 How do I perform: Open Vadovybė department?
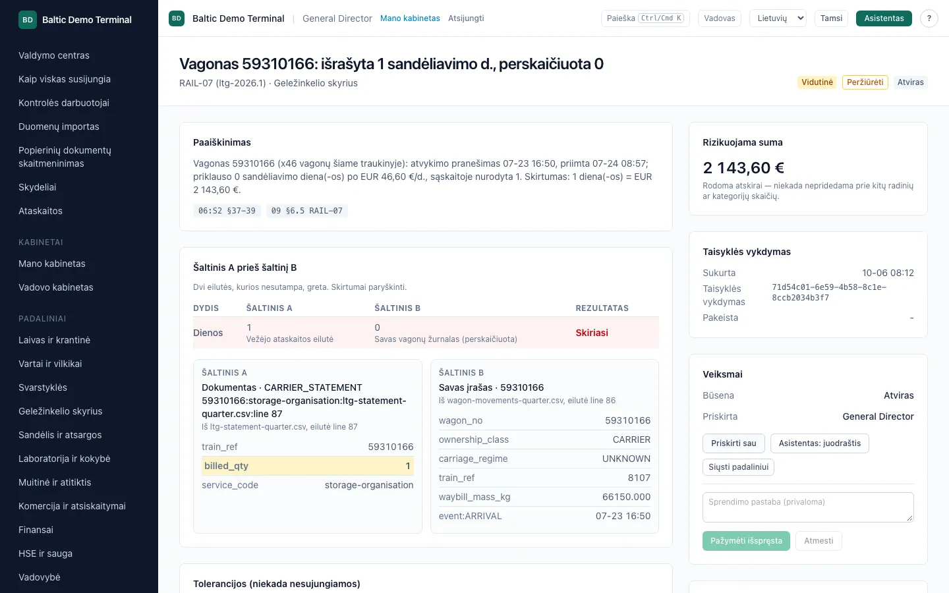tap(40, 577)
